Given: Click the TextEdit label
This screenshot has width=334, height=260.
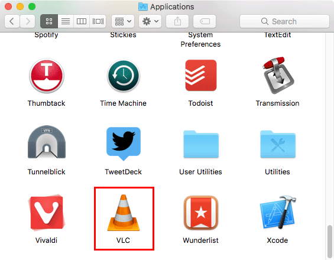Looking at the screenshot, I should pyautogui.click(x=277, y=35).
